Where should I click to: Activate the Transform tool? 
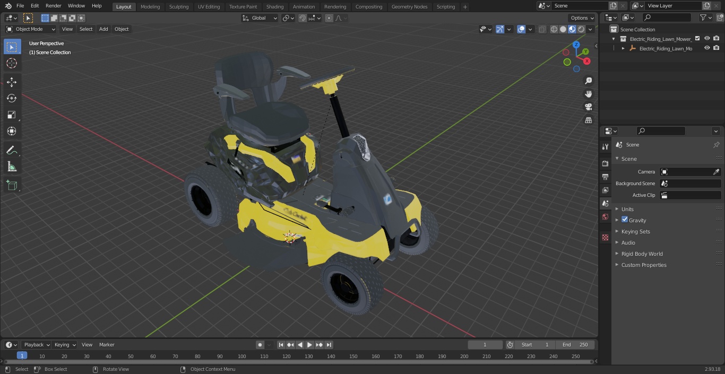tap(12, 131)
